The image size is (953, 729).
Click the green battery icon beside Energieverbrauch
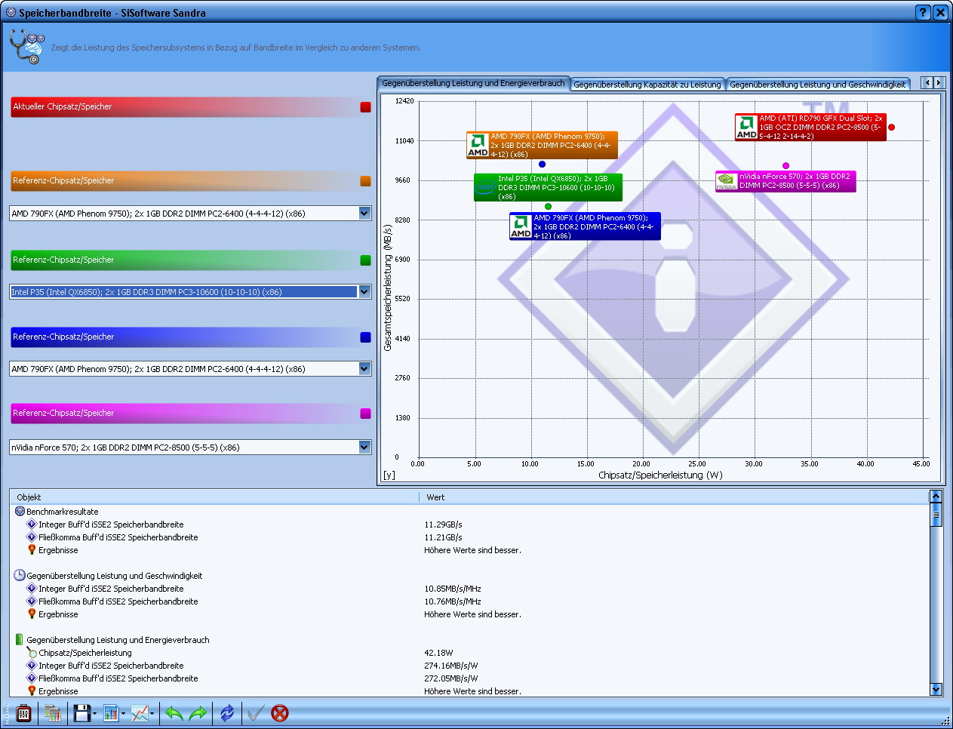[20, 639]
